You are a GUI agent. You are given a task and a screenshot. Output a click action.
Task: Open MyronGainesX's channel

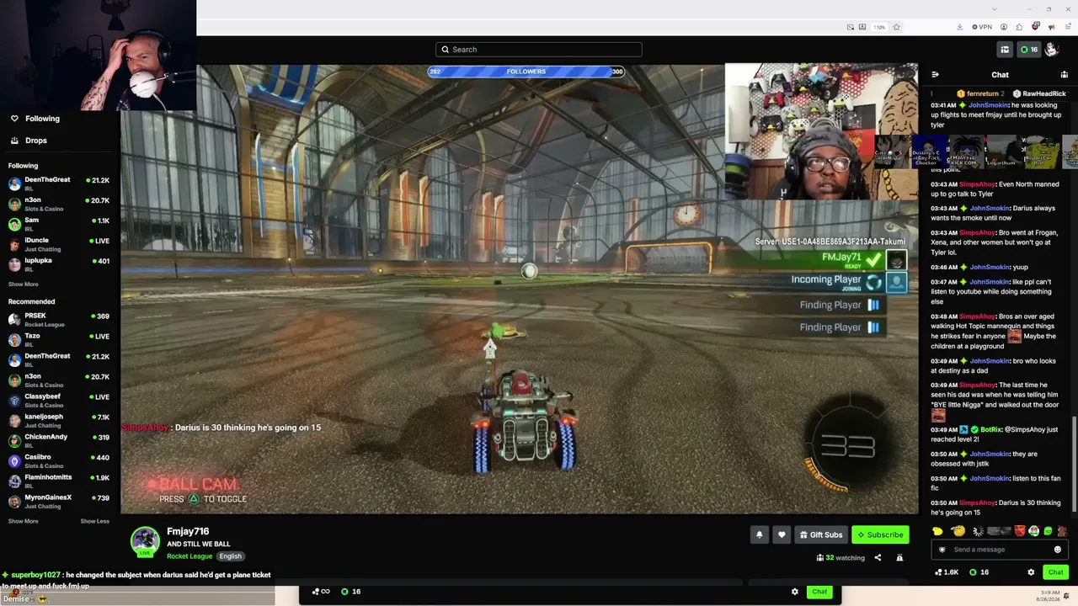point(59,501)
